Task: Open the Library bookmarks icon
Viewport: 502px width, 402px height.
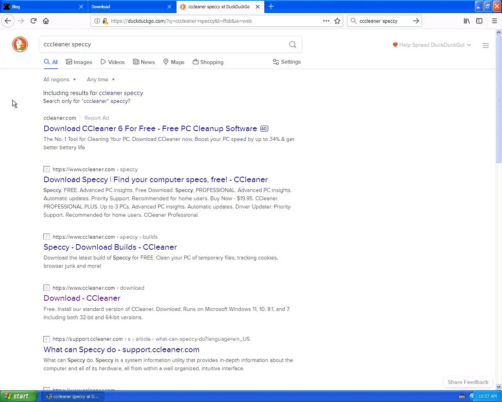Action: pyautogui.click(x=467, y=21)
